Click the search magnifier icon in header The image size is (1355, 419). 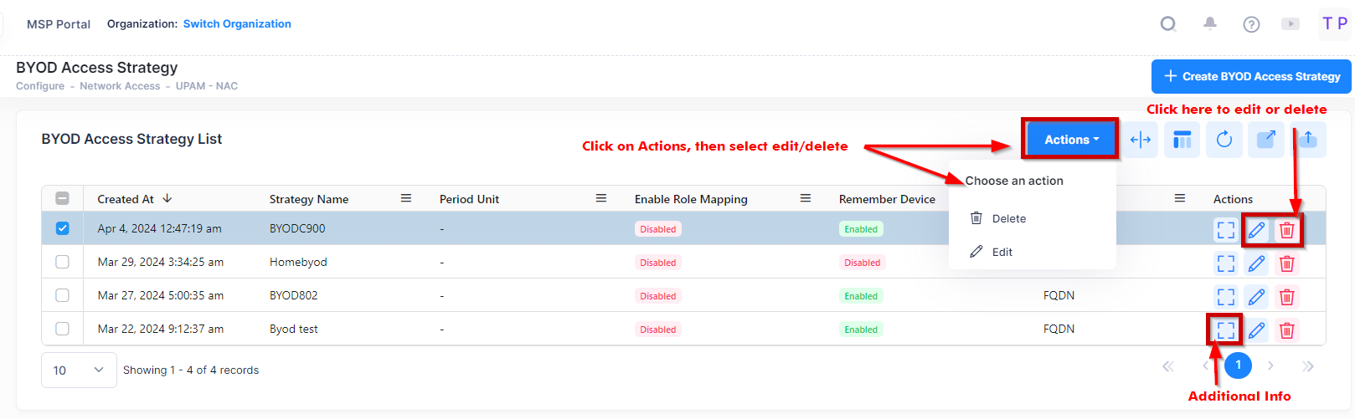[x=1167, y=24]
